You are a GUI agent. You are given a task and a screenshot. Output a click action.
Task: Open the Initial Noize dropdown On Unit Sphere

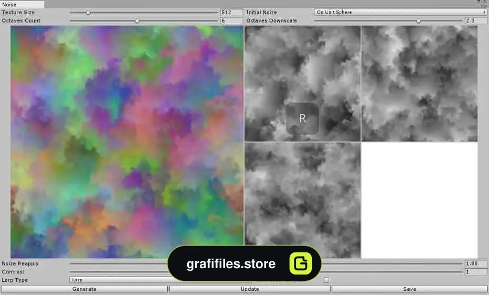tap(401, 12)
